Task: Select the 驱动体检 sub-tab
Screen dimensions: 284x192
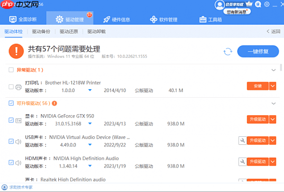Action: click(x=14, y=32)
